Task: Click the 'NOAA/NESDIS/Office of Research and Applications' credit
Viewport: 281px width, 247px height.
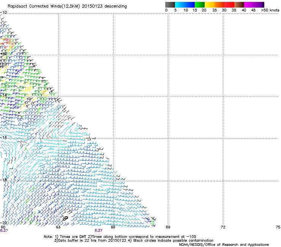Action: [224, 245]
